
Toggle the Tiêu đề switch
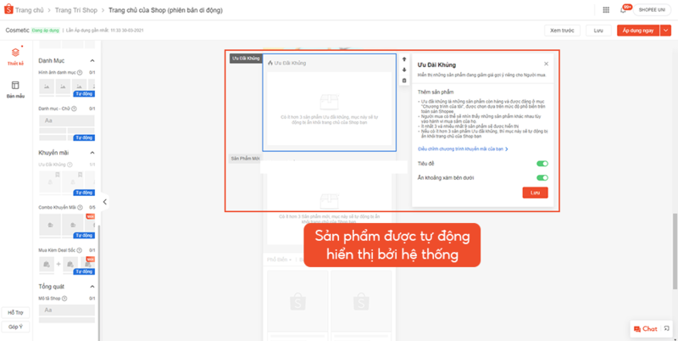point(542,163)
